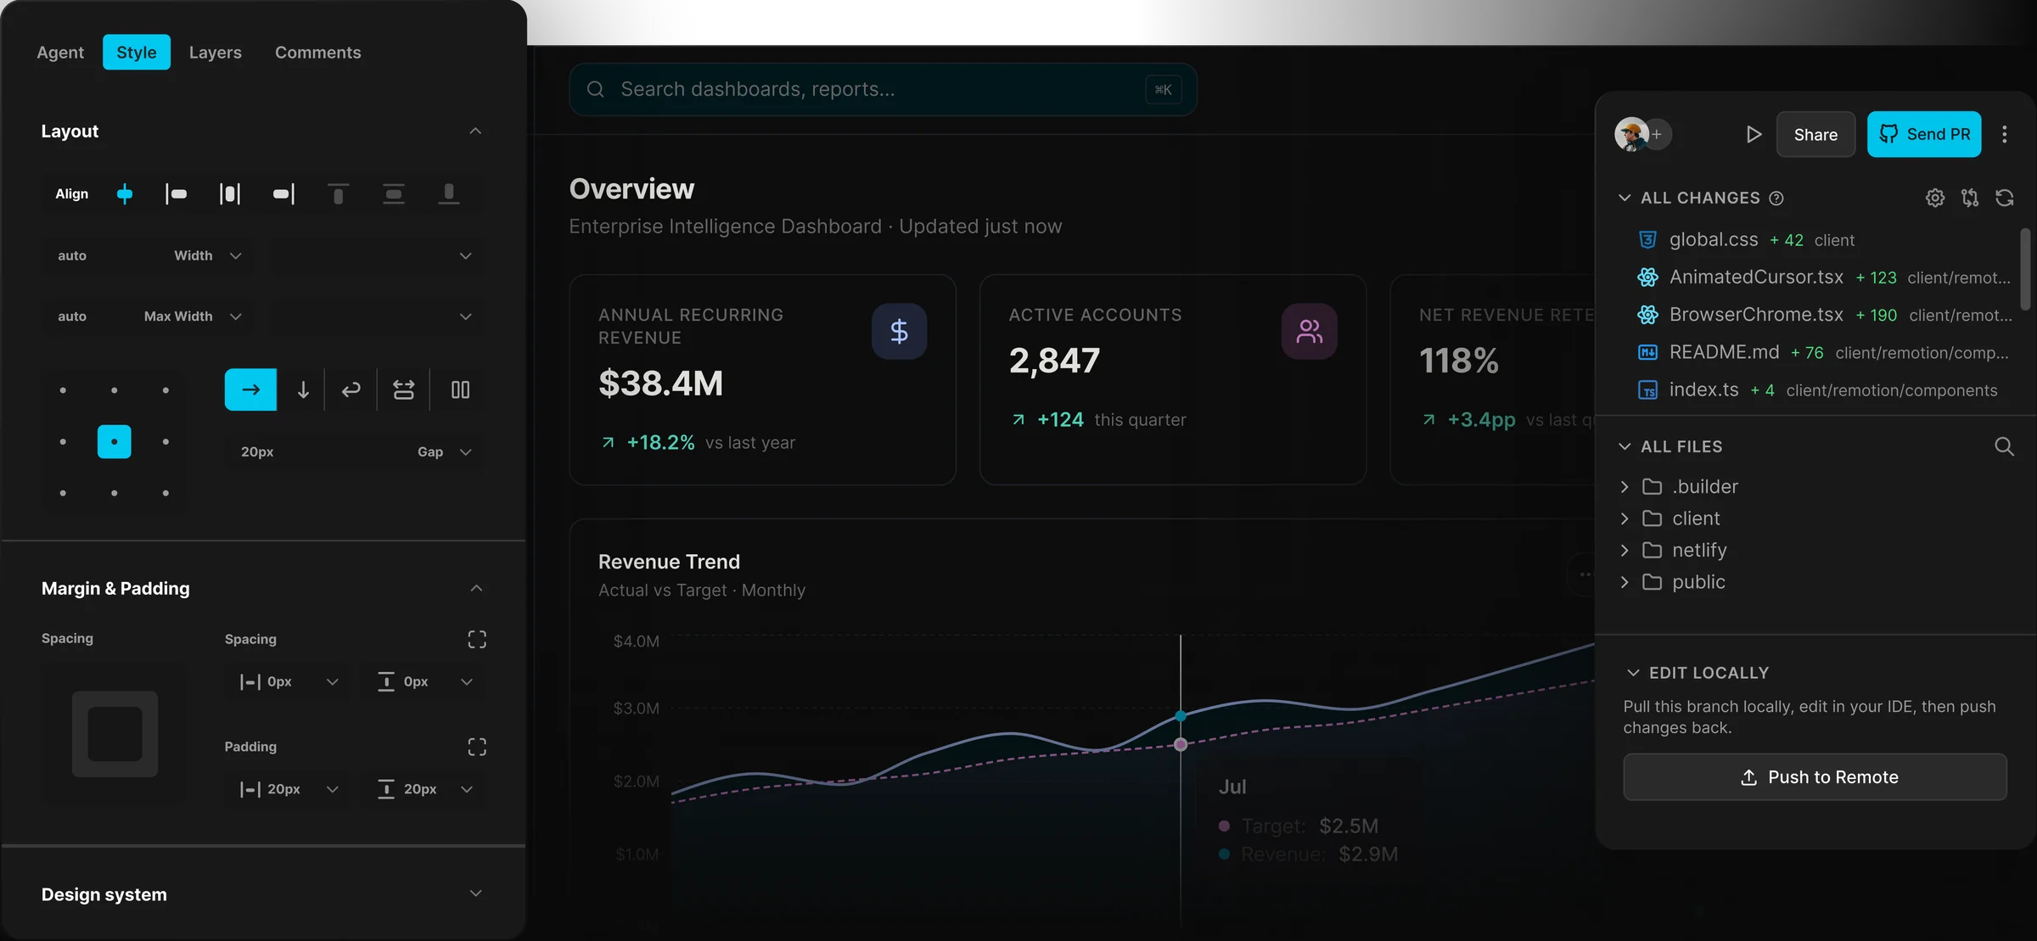2037x941 pixels.
Task: Choose align left icon in Align row
Action: (176, 194)
